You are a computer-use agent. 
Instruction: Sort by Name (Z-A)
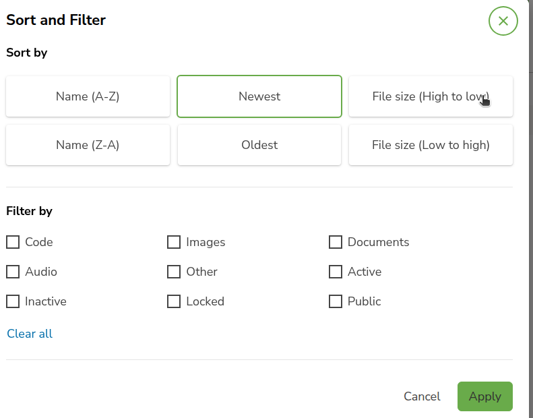click(x=88, y=145)
